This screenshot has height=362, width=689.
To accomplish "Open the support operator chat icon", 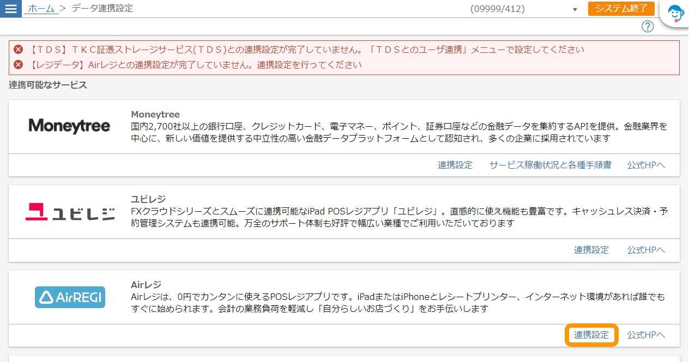I will [x=676, y=13].
